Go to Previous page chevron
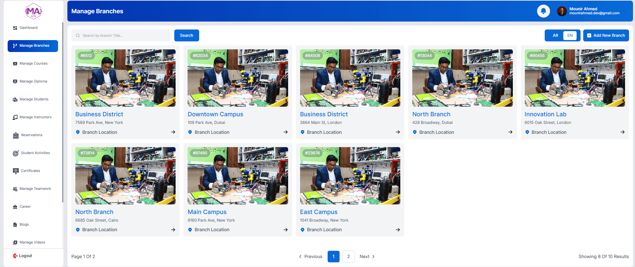Viewport: 635px width, 267px height. click(300, 256)
